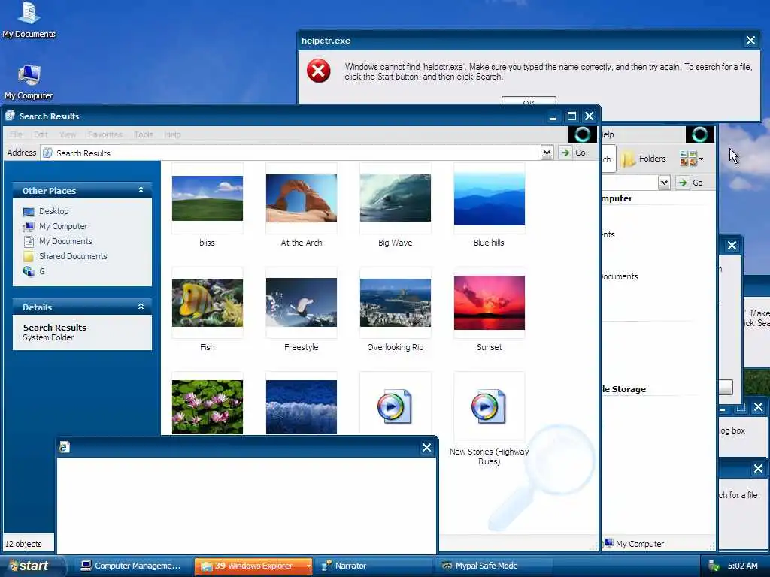This screenshot has width=770, height=577.
Task: Select the Big Wave thumbnail
Action: click(396, 198)
